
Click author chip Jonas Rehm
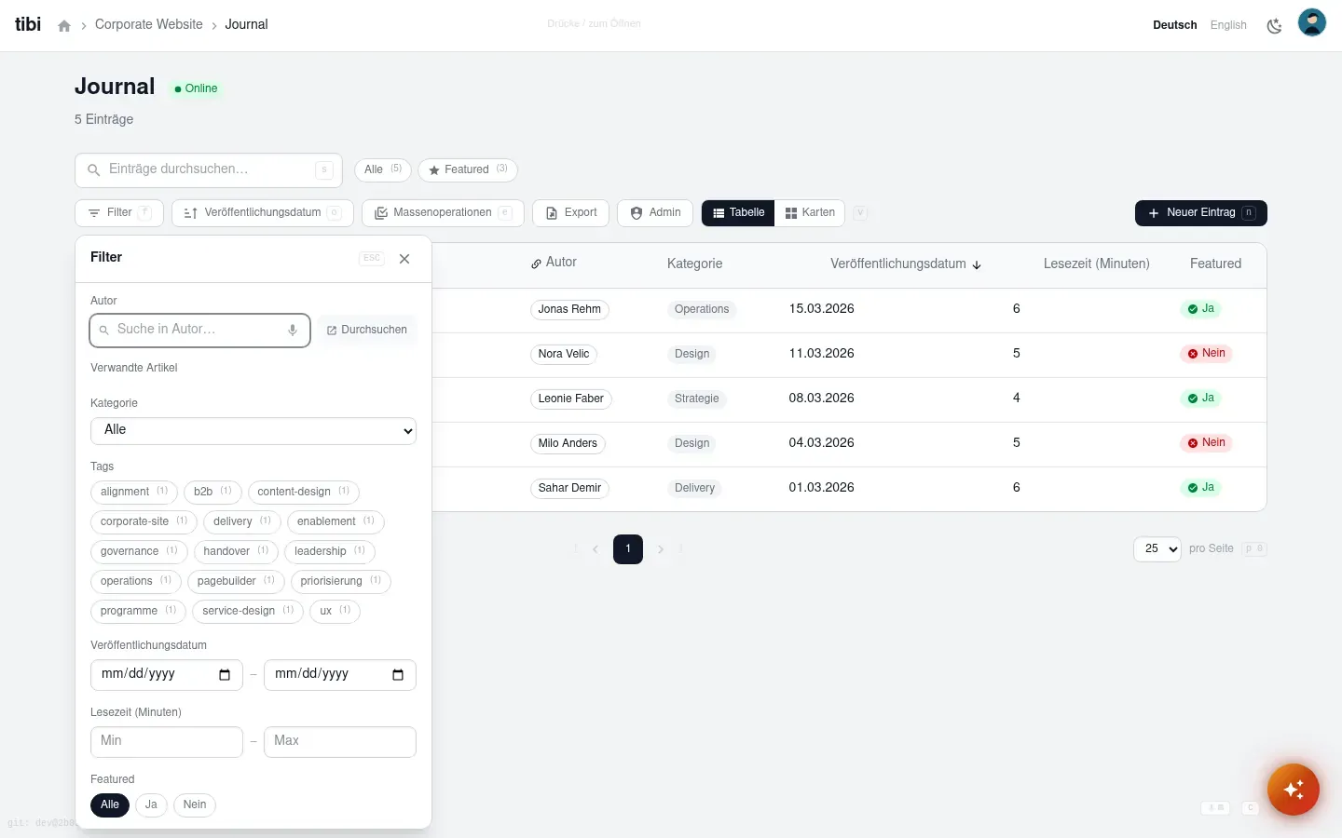569,309
